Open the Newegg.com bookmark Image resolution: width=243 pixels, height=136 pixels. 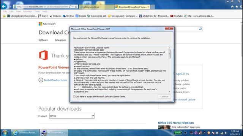(x=123, y=16)
